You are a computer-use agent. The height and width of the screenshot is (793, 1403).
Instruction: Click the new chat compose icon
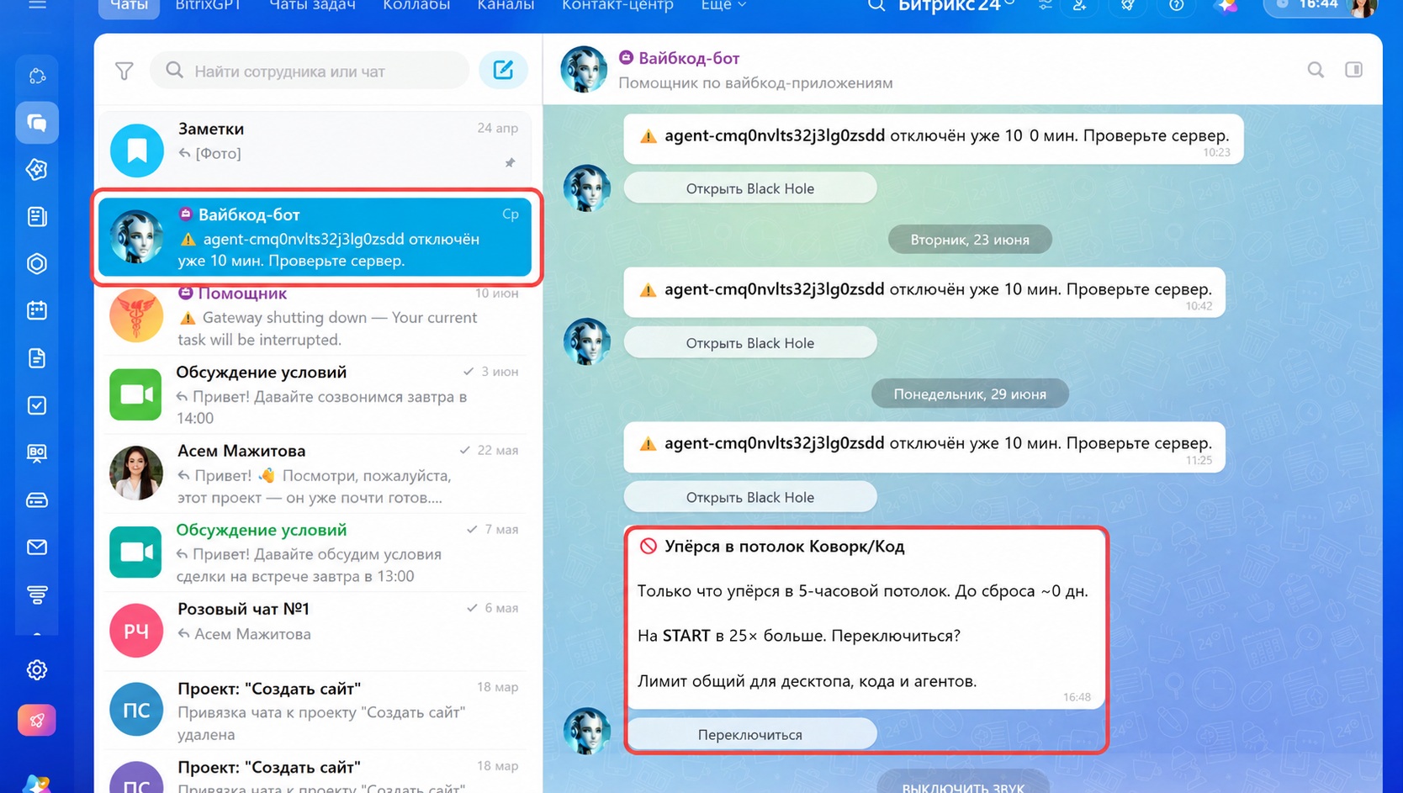(x=503, y=70)
